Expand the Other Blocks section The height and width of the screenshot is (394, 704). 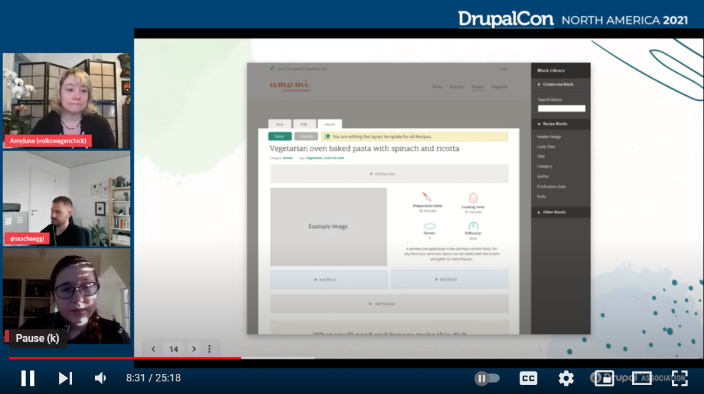[x=561, y=212]
